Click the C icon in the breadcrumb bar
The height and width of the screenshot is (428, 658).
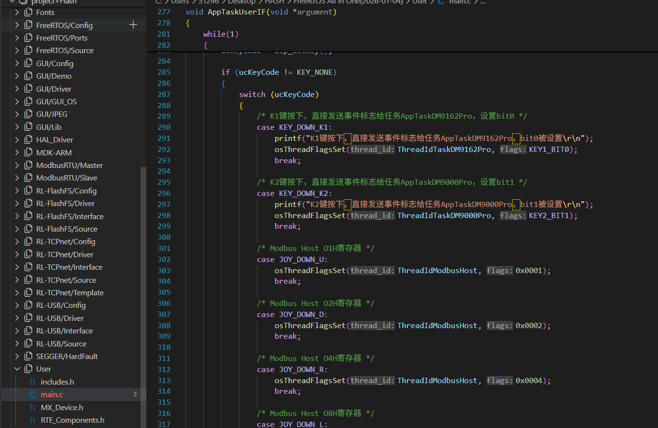point(441,2)
